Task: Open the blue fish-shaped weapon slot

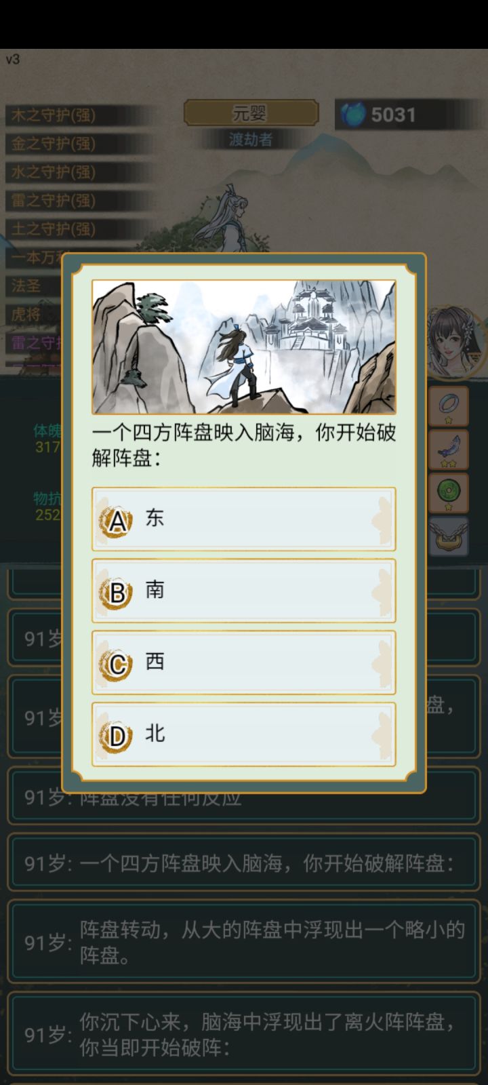Action: (449, 450)
